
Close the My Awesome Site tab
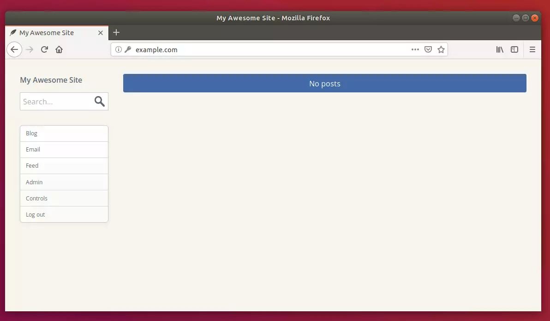click(x=100, y=33)
